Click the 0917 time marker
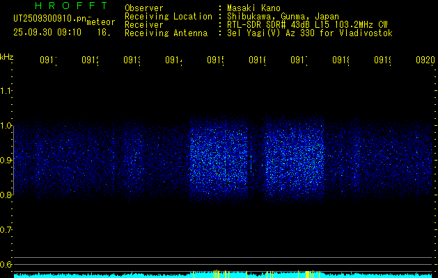 pos(299,60)
